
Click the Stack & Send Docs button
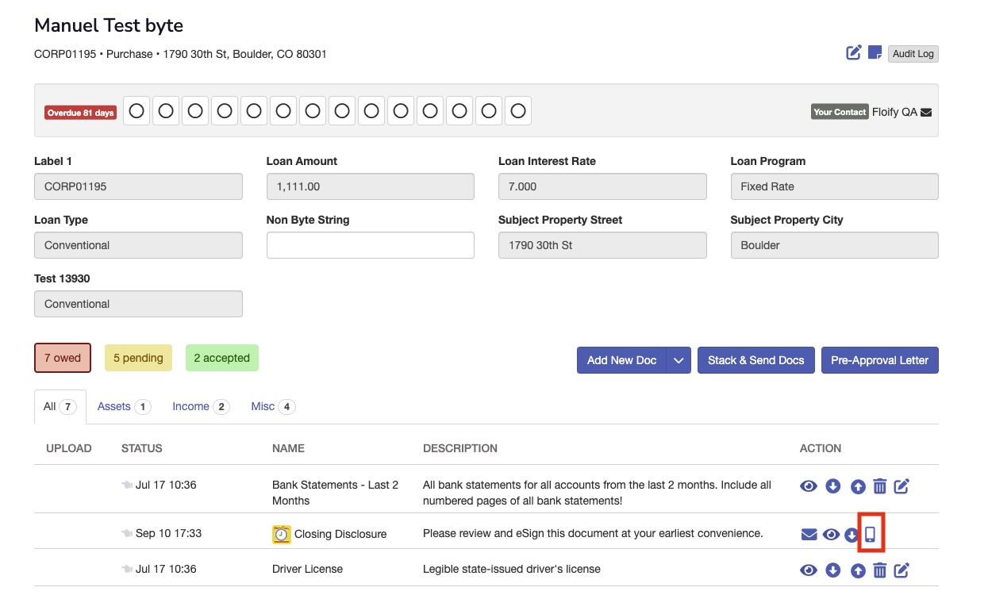pos(755,360)
